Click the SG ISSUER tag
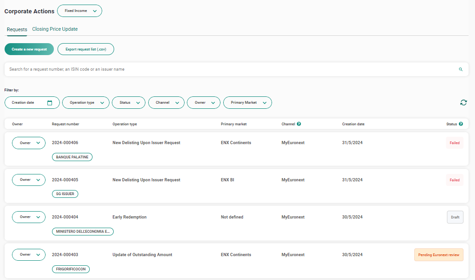This screenshot has width=475, height=280. coord(65,194)
